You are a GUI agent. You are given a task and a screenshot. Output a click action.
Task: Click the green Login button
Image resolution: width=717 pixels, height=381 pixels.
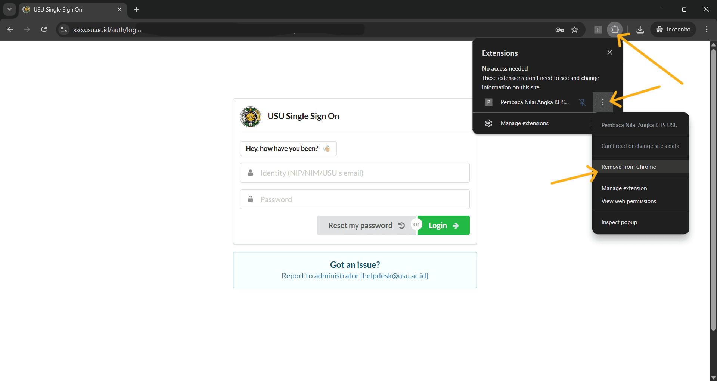coord(444,225)
